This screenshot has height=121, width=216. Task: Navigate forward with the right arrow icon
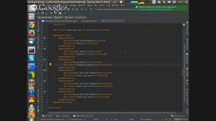pos(86,9)
